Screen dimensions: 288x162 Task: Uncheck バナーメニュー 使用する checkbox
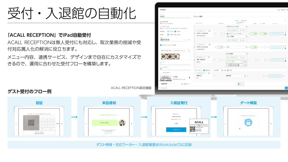(204, 70)
